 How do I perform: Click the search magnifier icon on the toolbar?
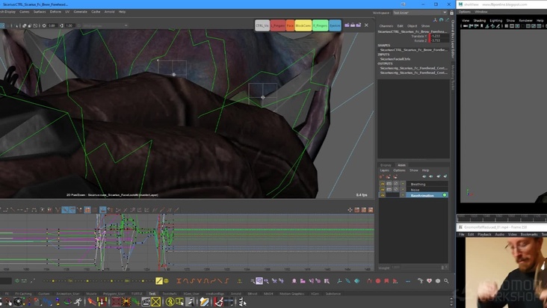click(446, 281)
